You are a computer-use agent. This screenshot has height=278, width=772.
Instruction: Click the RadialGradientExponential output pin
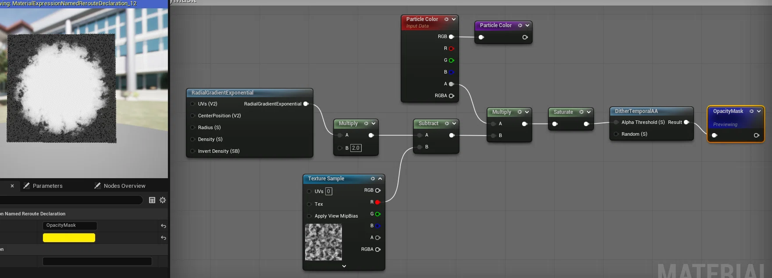306,104
